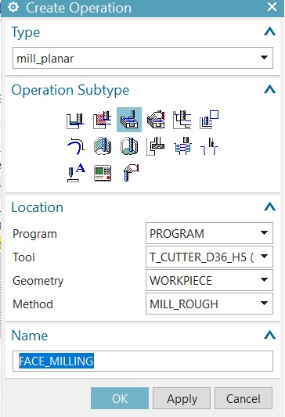
Task: Click the Apply button
Action: coord(182,398)
